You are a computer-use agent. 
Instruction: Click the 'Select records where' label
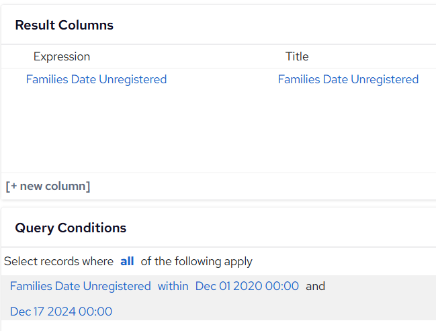point(58,261)
